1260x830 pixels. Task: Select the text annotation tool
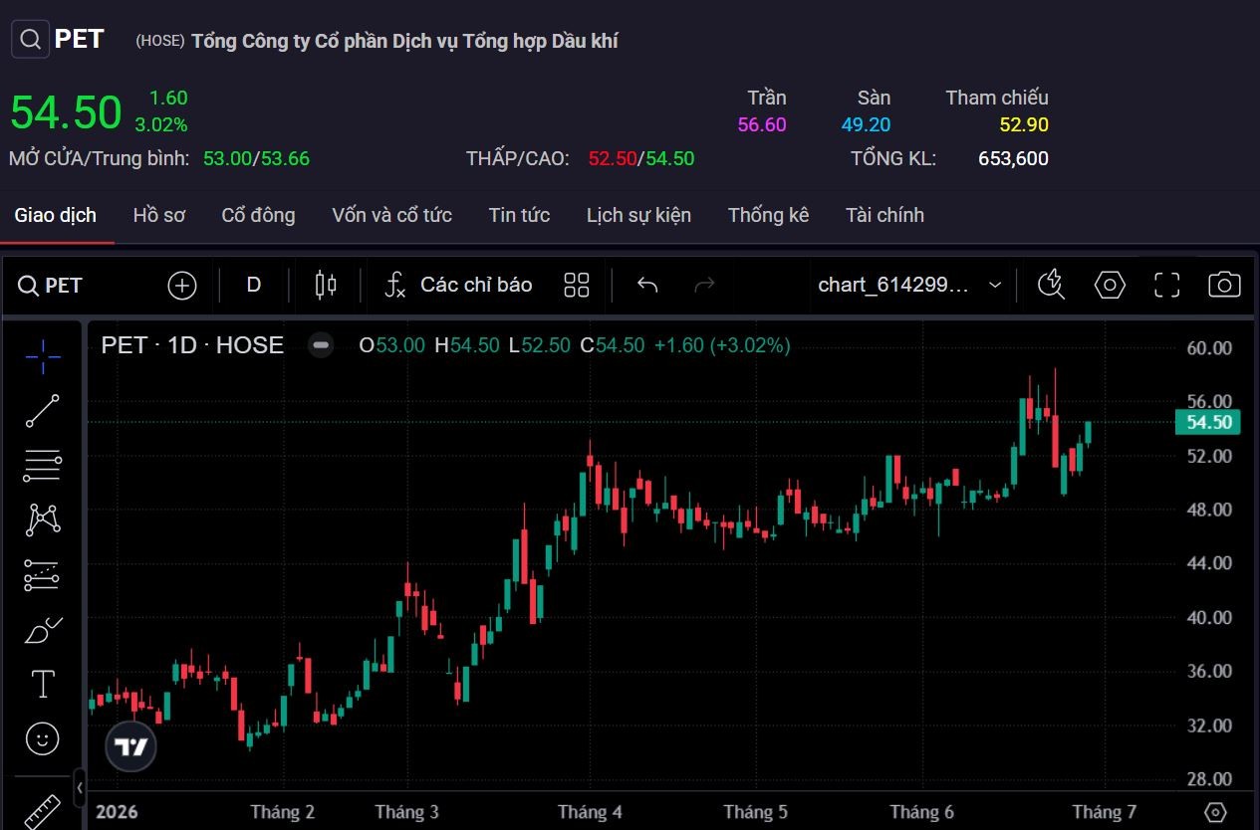(42, 684)
